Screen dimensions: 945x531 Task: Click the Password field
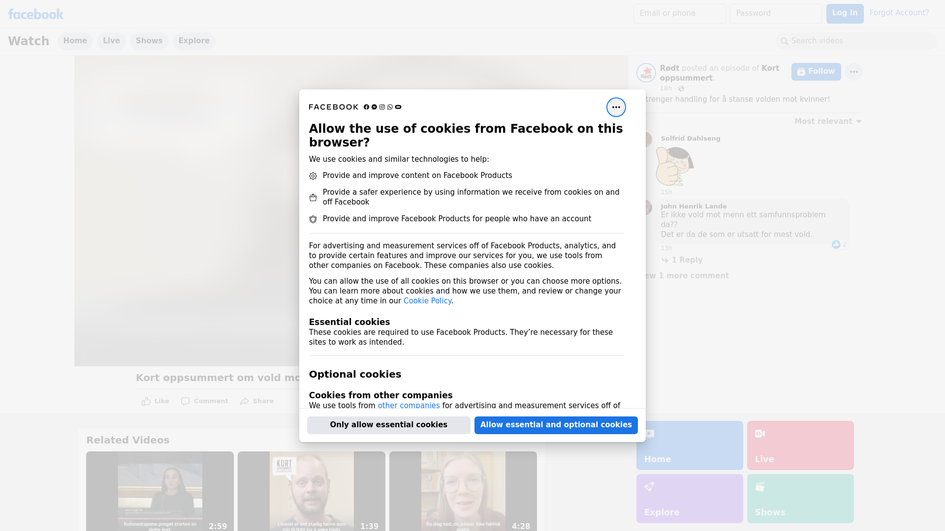pos(776,14)
